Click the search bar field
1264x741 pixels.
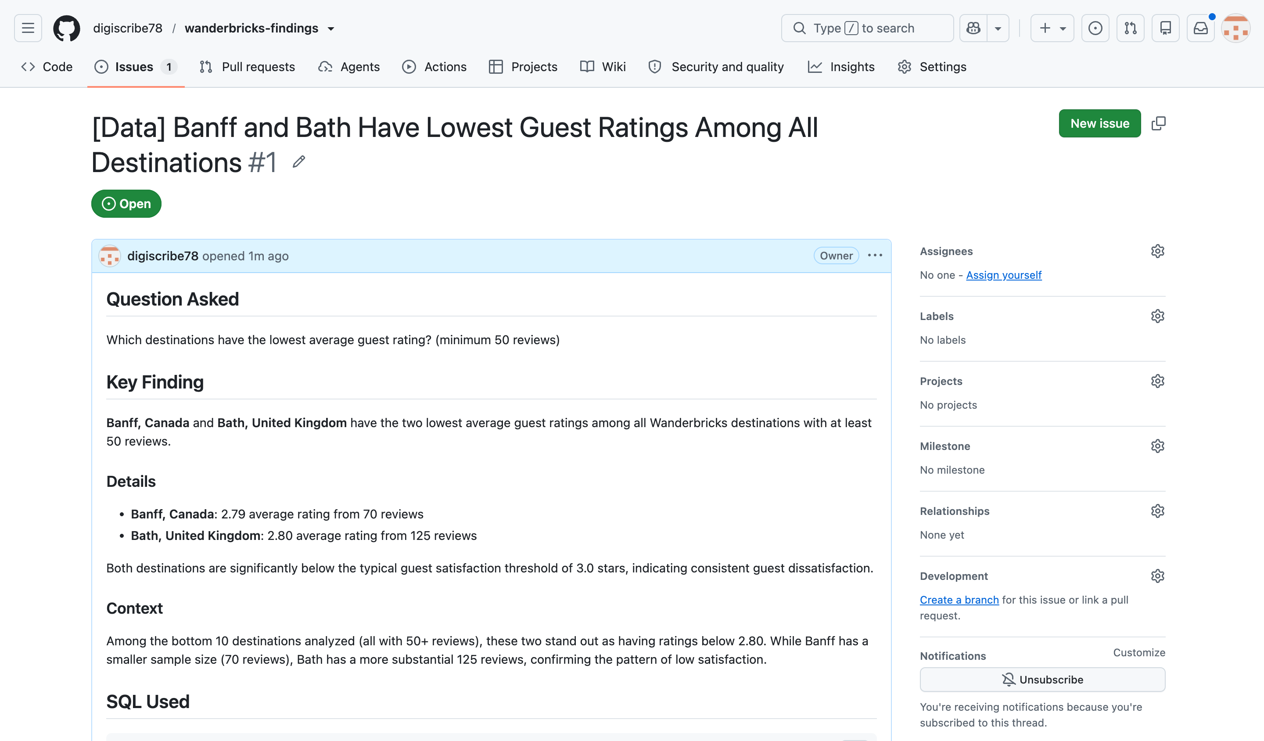click(x=867, y=28)
